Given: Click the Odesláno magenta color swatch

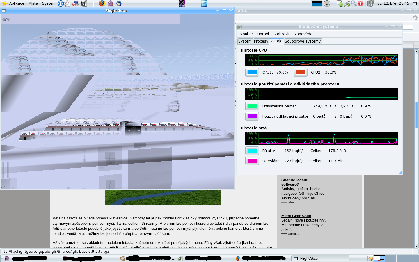Looking at the screenshot, I should pos(252,161).
